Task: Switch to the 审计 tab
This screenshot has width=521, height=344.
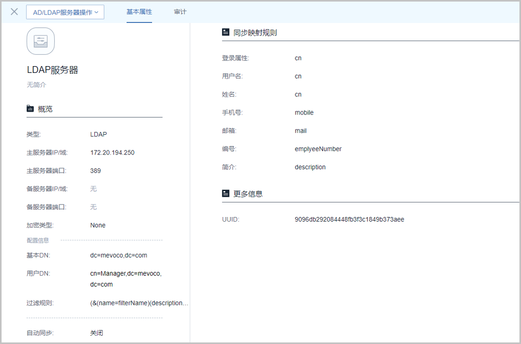Action: pos(180,11)
